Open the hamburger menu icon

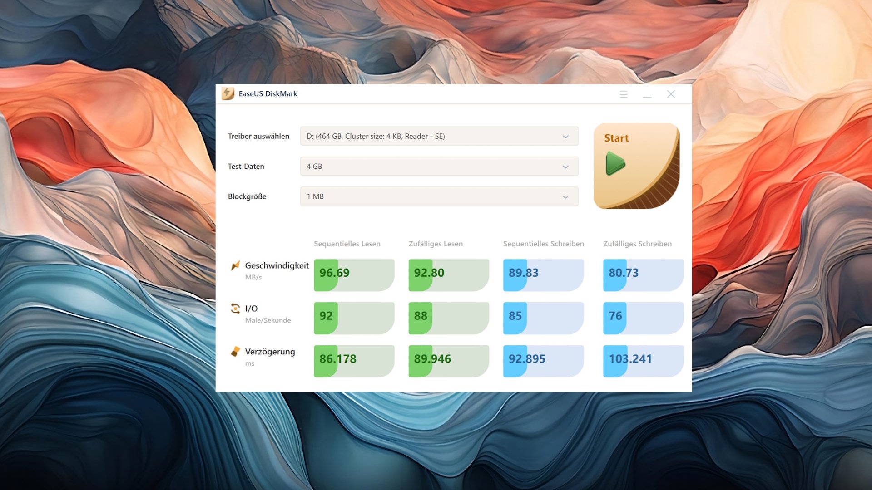tap(624, 94)
